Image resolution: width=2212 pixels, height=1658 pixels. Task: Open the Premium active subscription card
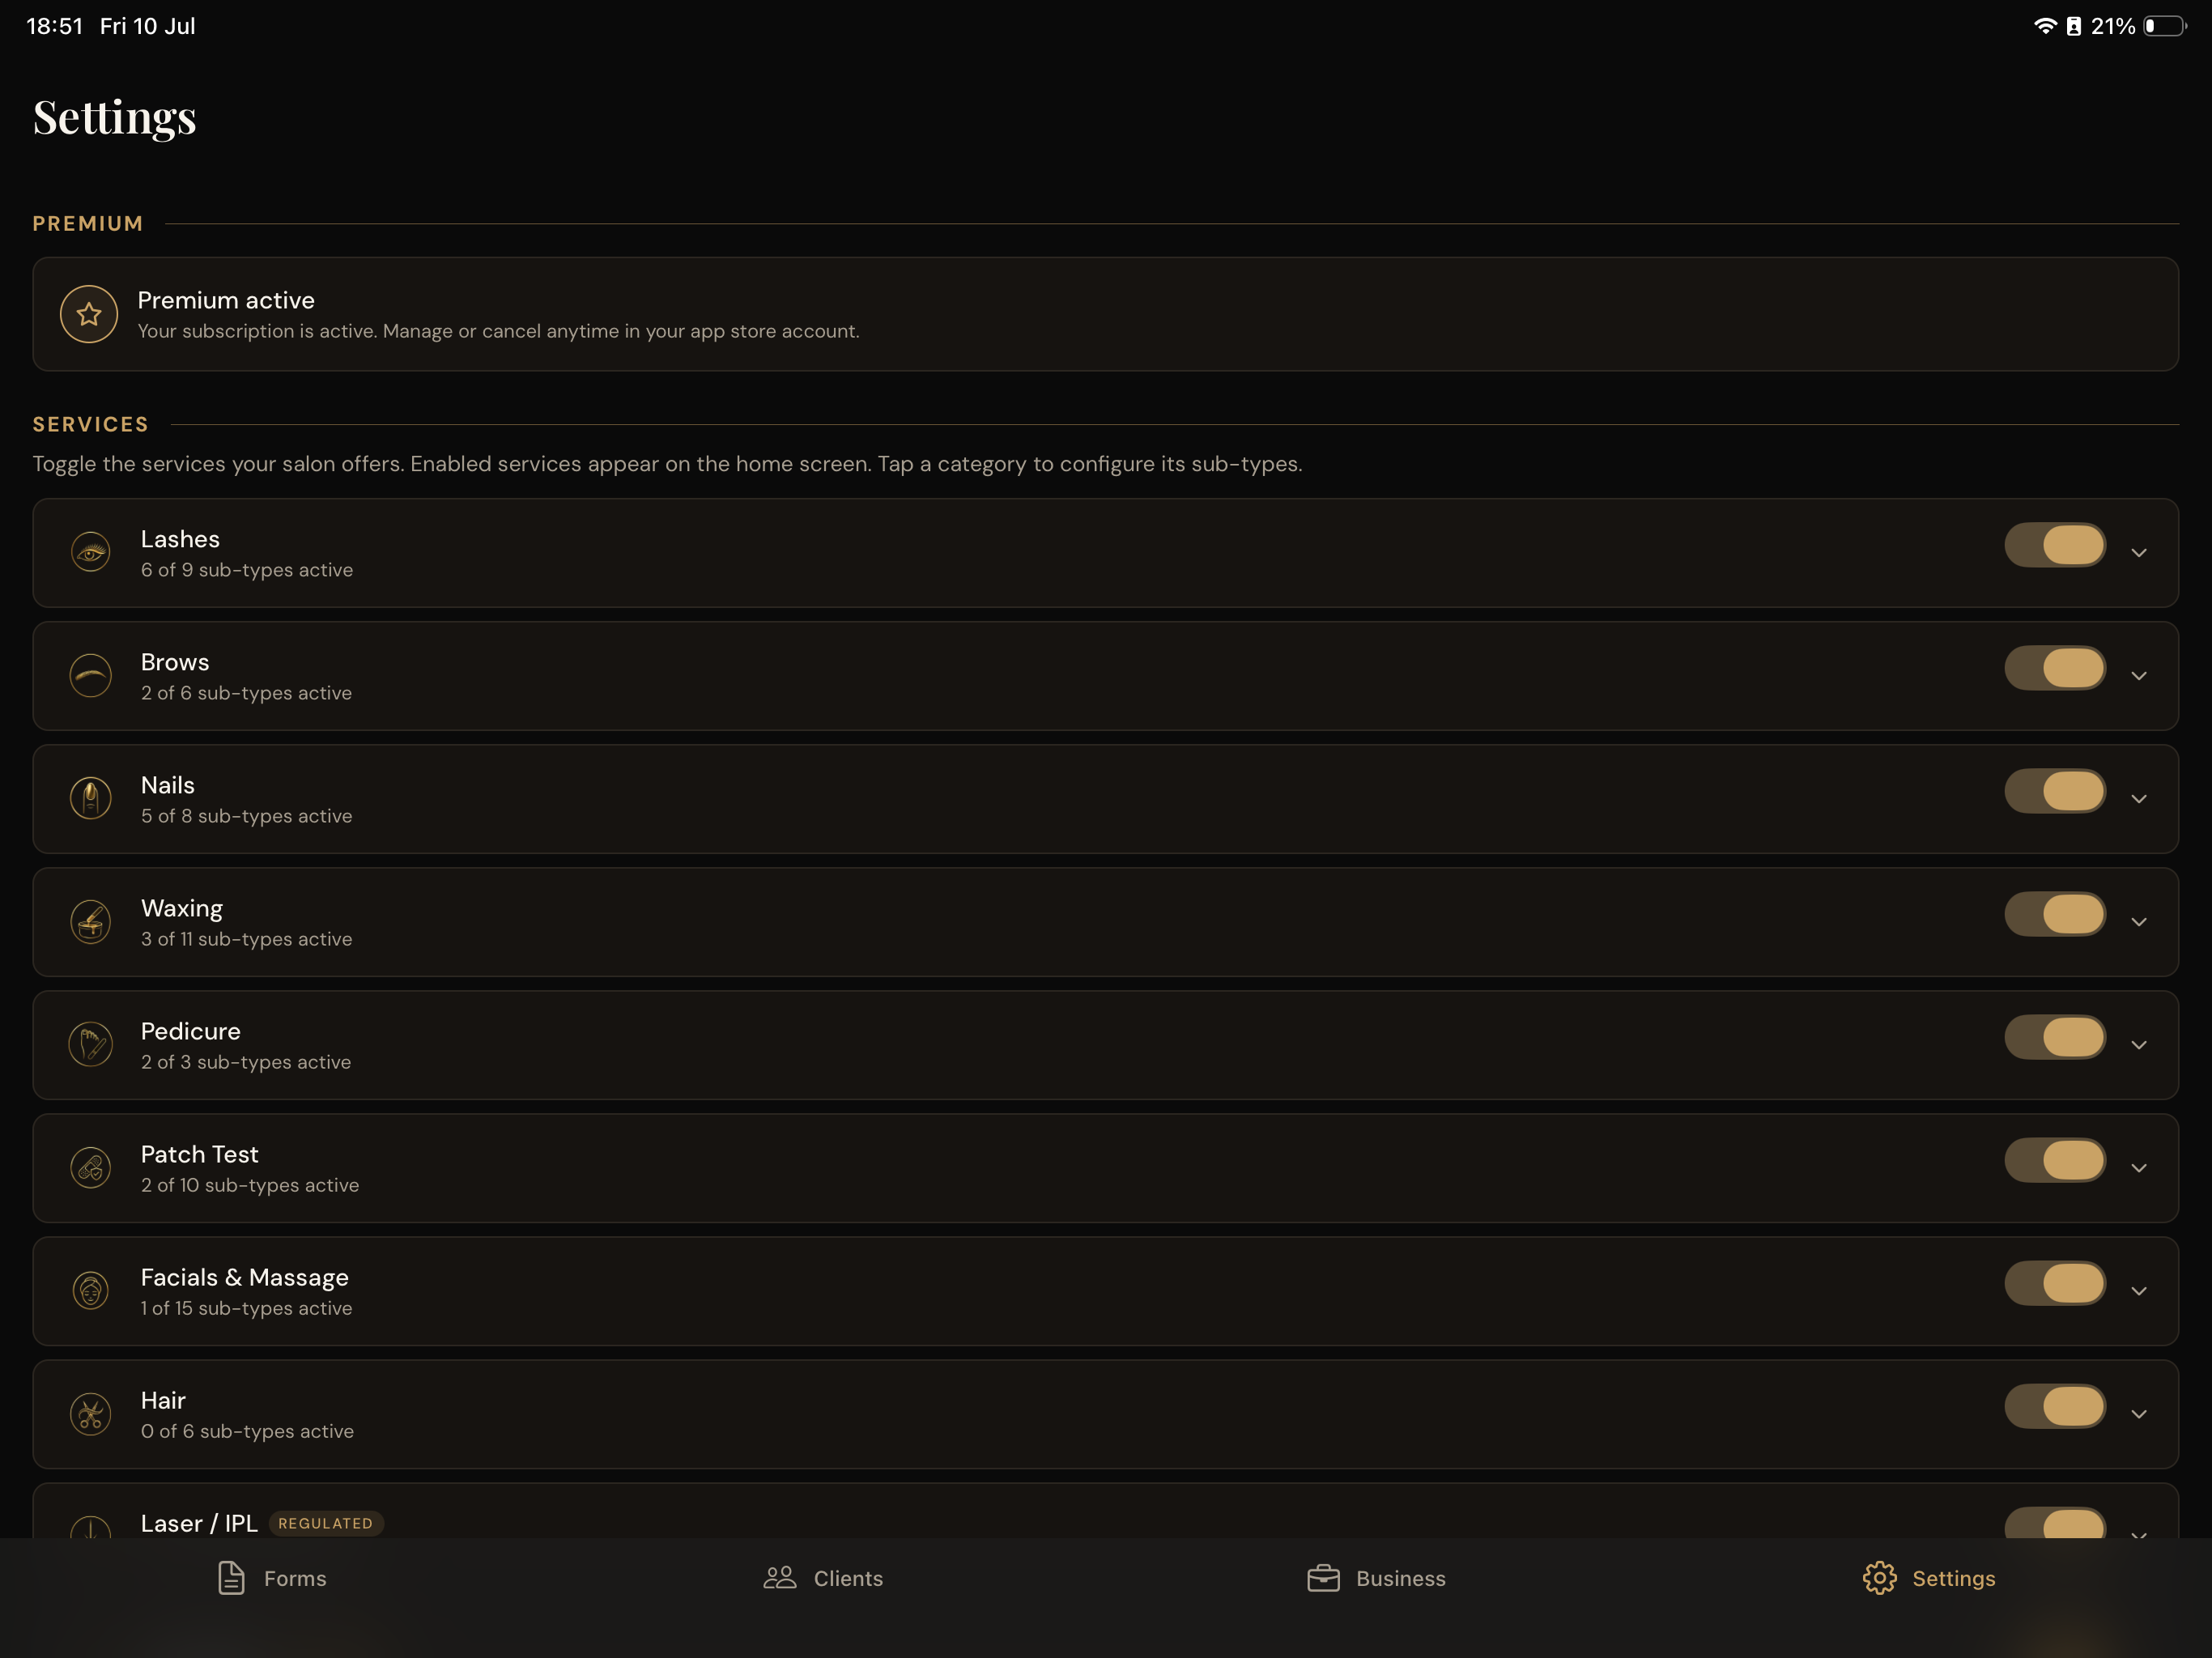tap(1105, 314)
